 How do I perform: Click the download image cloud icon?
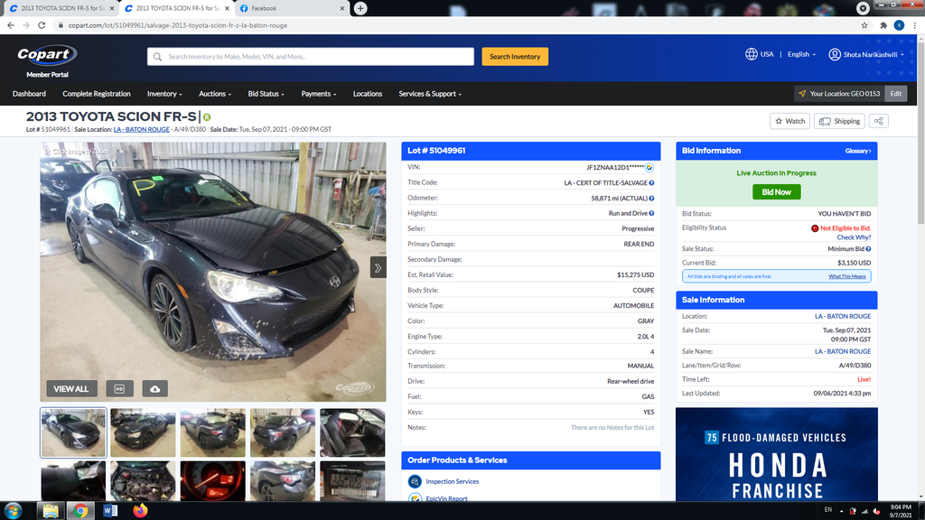155,388
